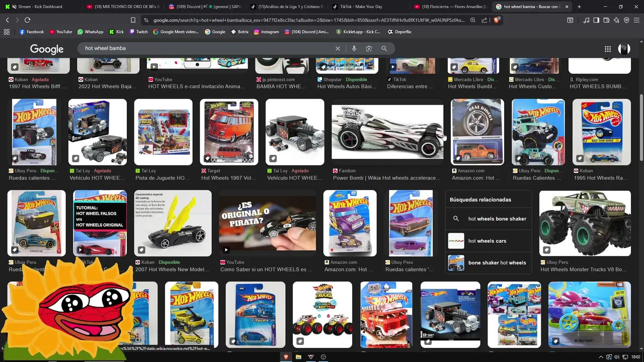This screenshot has width=644, height=362.
Task: Open the Deporflix bookmark
Action: pyautogui.click(x=399, y=32)
